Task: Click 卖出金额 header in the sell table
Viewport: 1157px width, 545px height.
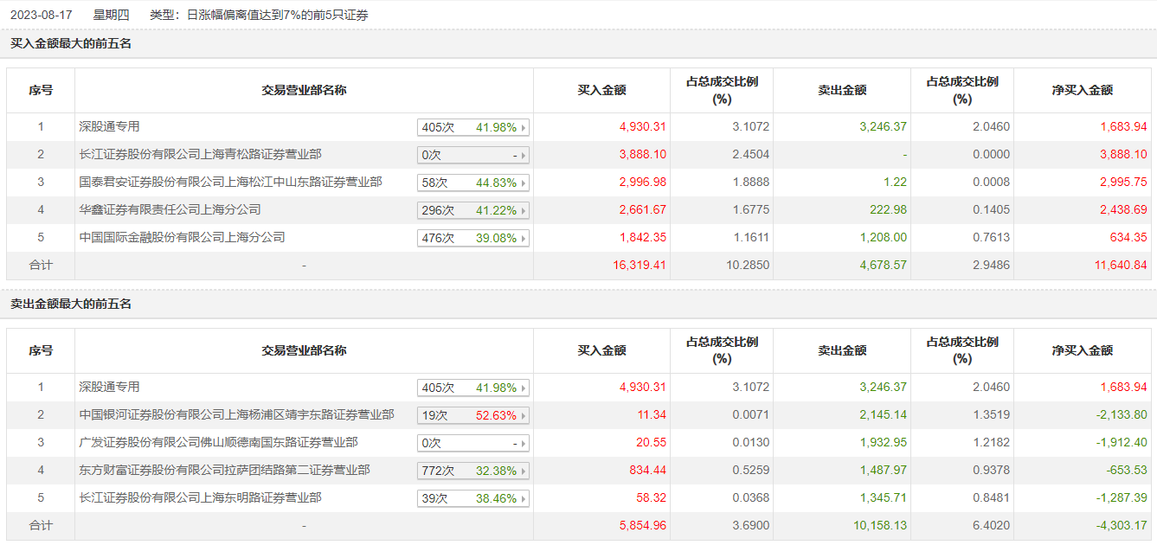Action: pos(842,350)
